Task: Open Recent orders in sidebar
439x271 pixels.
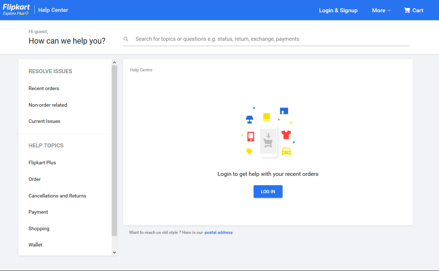Action: [x=44, y=88]
